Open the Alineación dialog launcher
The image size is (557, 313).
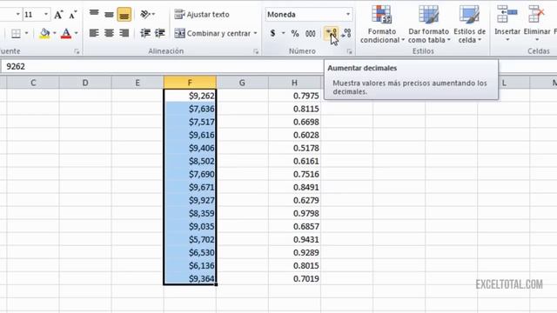256,52
